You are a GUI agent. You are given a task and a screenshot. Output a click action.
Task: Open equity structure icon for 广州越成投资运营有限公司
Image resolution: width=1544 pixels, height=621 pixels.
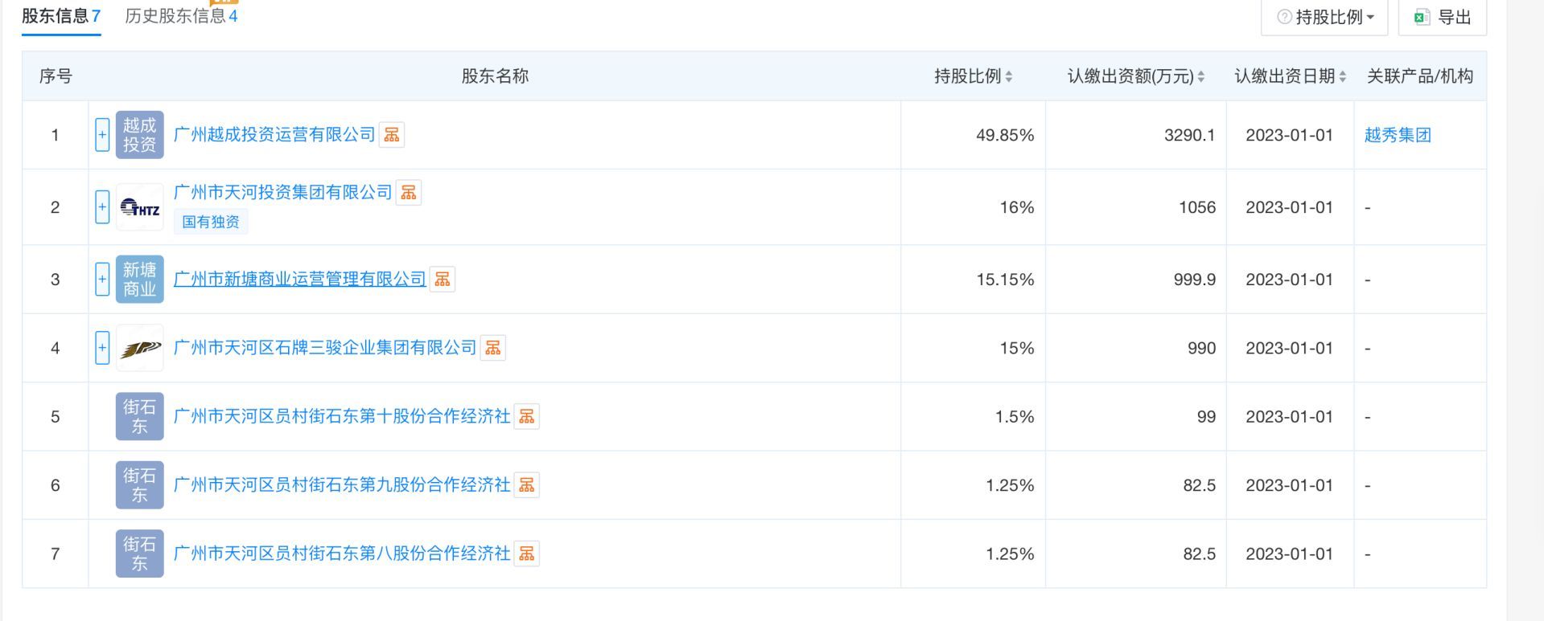point(392,135)
